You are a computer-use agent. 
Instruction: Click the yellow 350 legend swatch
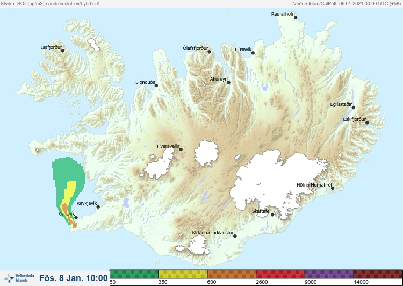183,274
